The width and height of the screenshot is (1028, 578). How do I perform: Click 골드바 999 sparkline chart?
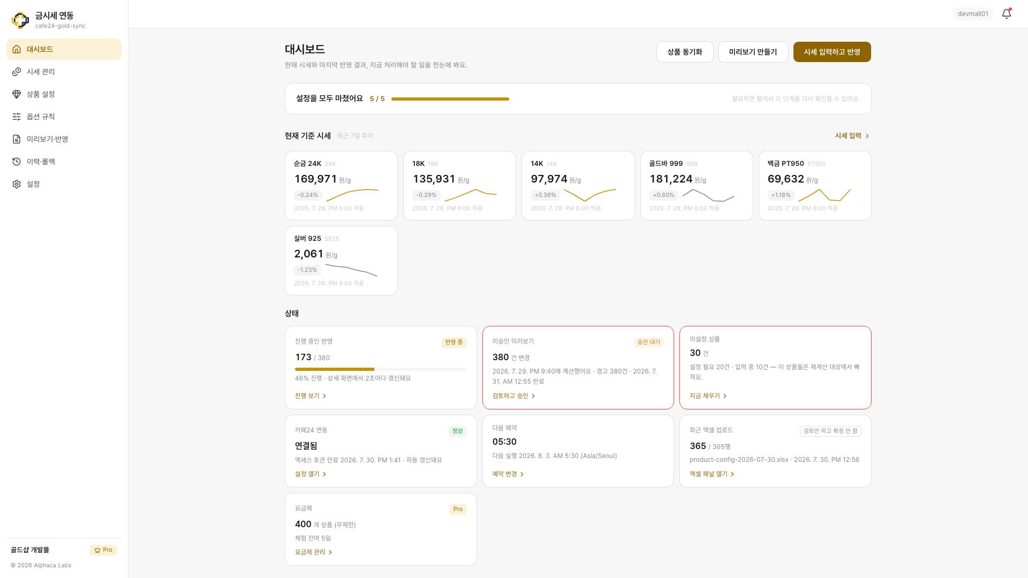(x=708, y=195)
